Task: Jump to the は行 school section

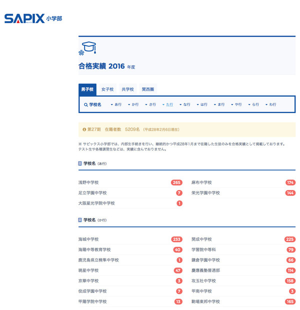Action: (x=202, y=104)
